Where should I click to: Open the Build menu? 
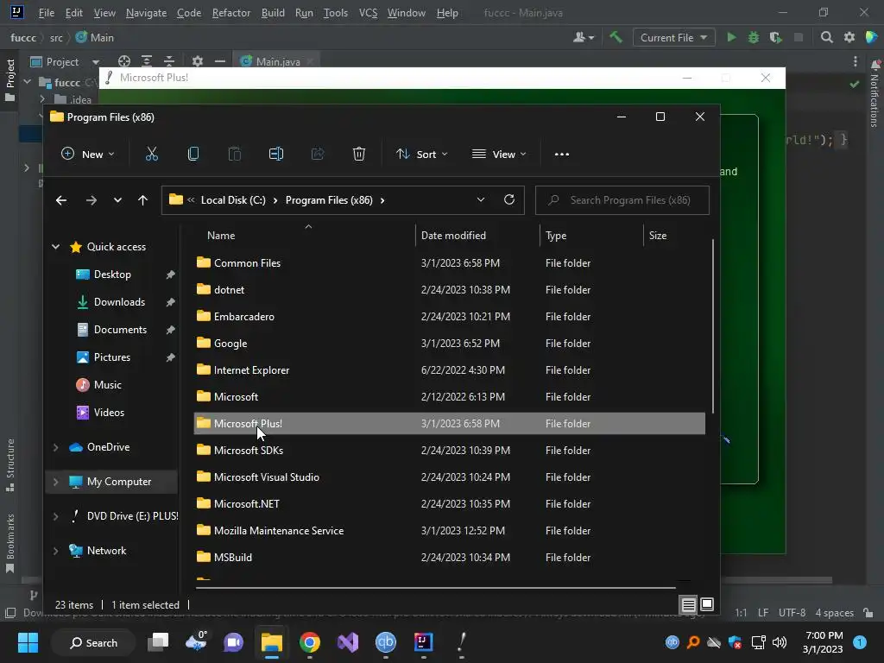pos(273,12)
